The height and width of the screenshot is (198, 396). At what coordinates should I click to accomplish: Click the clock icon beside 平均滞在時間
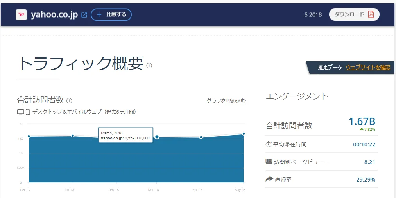tap(268, 144)
